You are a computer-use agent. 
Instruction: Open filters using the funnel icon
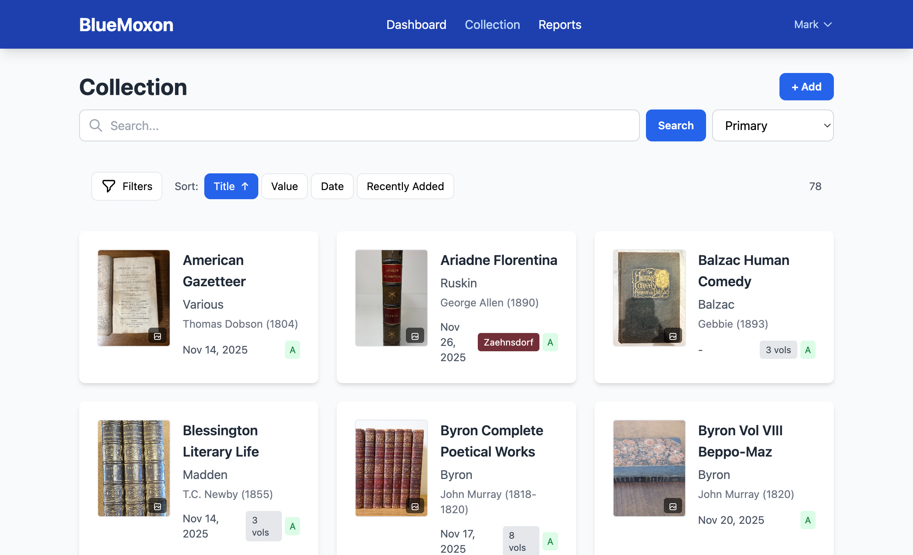coord(108,186)
